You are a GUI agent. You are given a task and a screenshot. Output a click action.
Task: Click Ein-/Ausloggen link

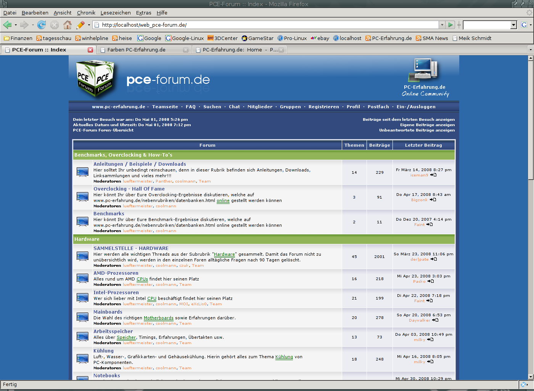(x=416, y=107)
